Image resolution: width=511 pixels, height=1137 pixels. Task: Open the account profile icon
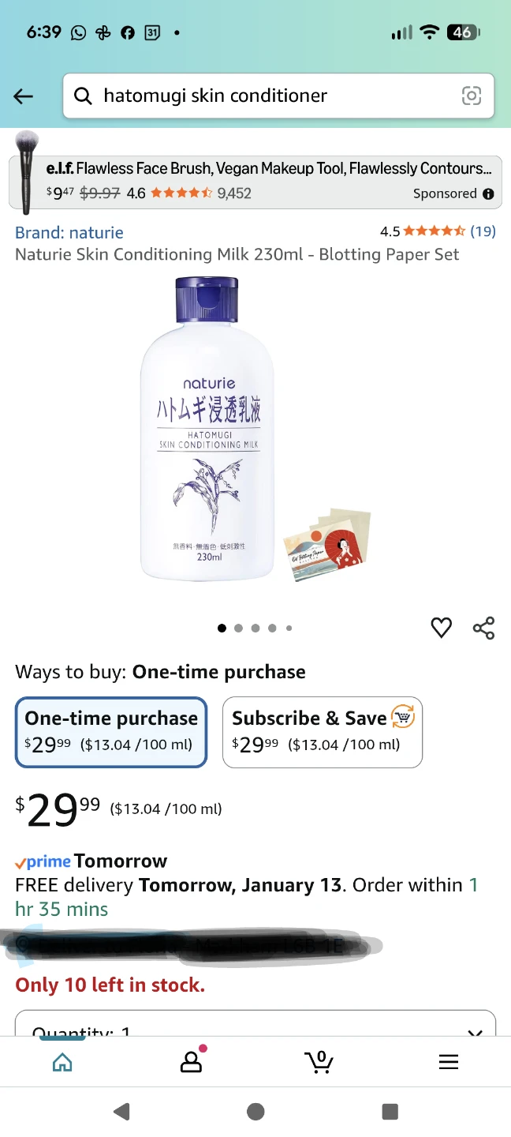[x=191, y=1062]
